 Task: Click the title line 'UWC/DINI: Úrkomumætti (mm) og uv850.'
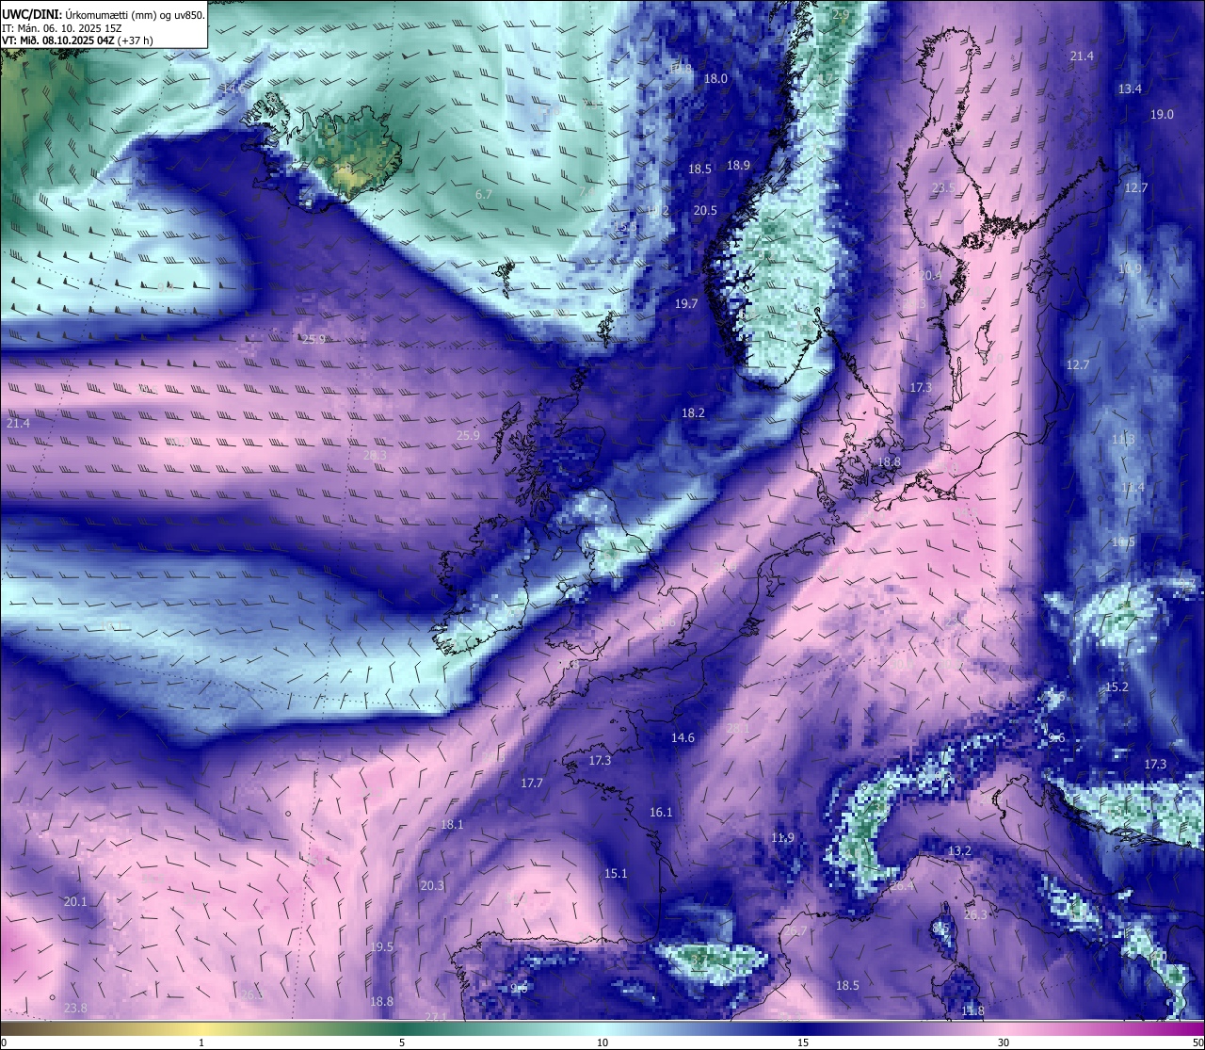coord(104,14)
